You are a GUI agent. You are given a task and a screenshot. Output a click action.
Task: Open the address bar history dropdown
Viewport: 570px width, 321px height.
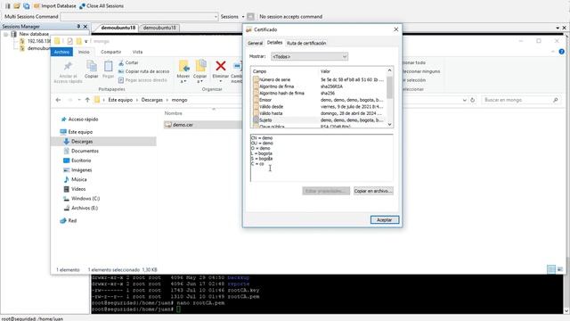pos(464,100)
